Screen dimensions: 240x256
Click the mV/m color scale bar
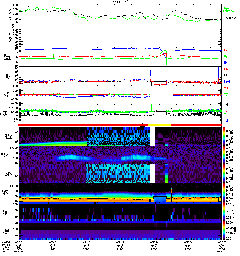[x=224, y=211]
